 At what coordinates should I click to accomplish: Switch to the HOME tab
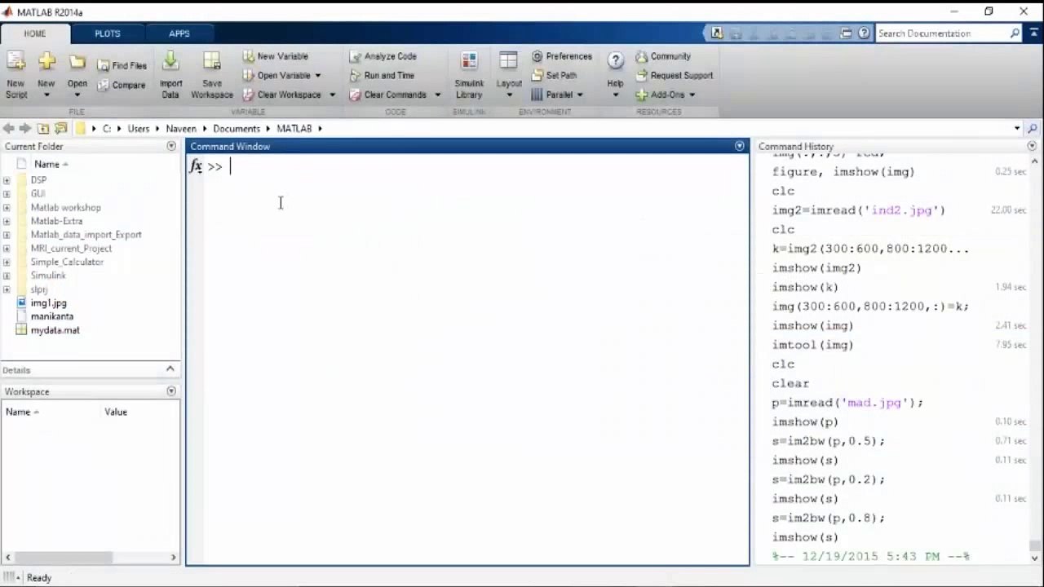point(35,33)
